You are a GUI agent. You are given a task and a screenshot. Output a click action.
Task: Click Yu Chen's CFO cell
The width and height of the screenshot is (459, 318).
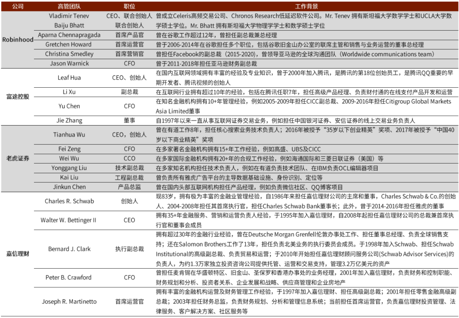coord(129,106)
